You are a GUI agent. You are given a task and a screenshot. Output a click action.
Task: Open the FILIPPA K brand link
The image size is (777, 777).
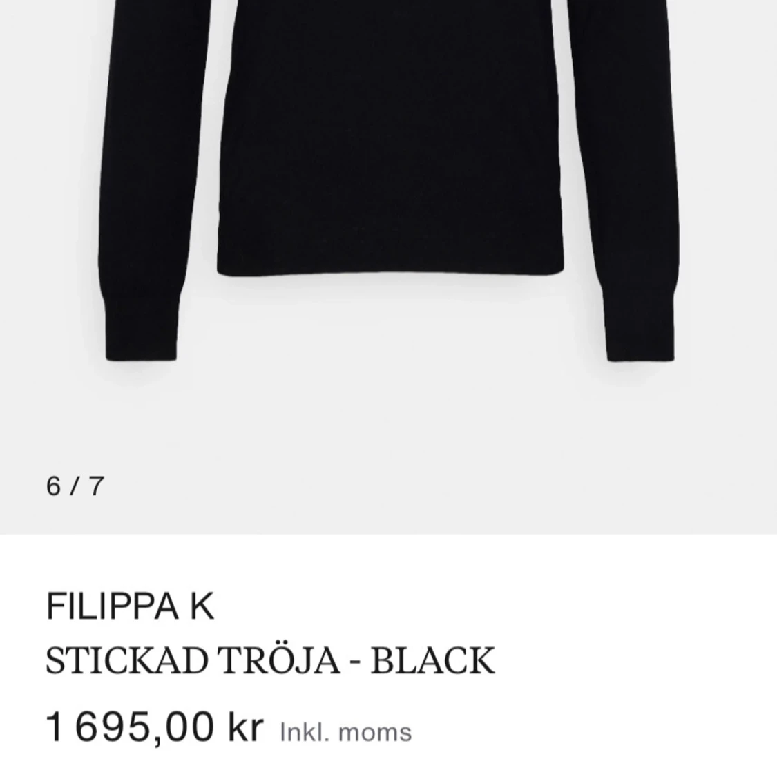click(130, 606)
